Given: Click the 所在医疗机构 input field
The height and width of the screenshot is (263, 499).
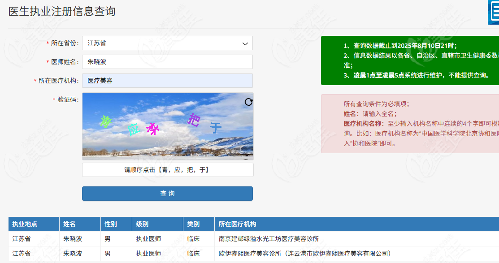Looking at the screenshot, I should [167, 80].
